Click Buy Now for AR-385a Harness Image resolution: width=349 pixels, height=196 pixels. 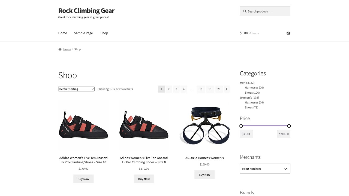pos(204,175)
